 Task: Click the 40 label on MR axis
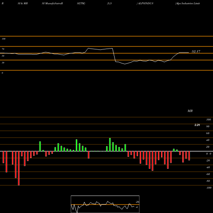coord(208,140)
